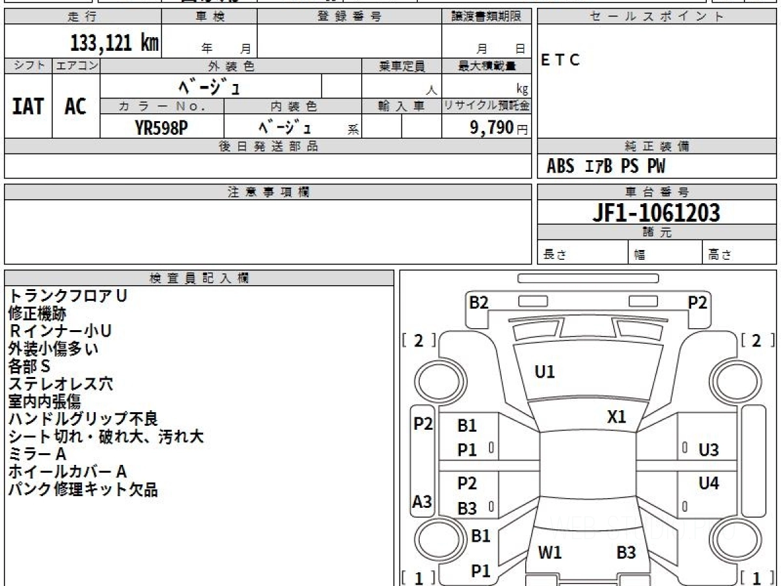
Task: Select the U4 damage mark
Action: tap(709, 483)
